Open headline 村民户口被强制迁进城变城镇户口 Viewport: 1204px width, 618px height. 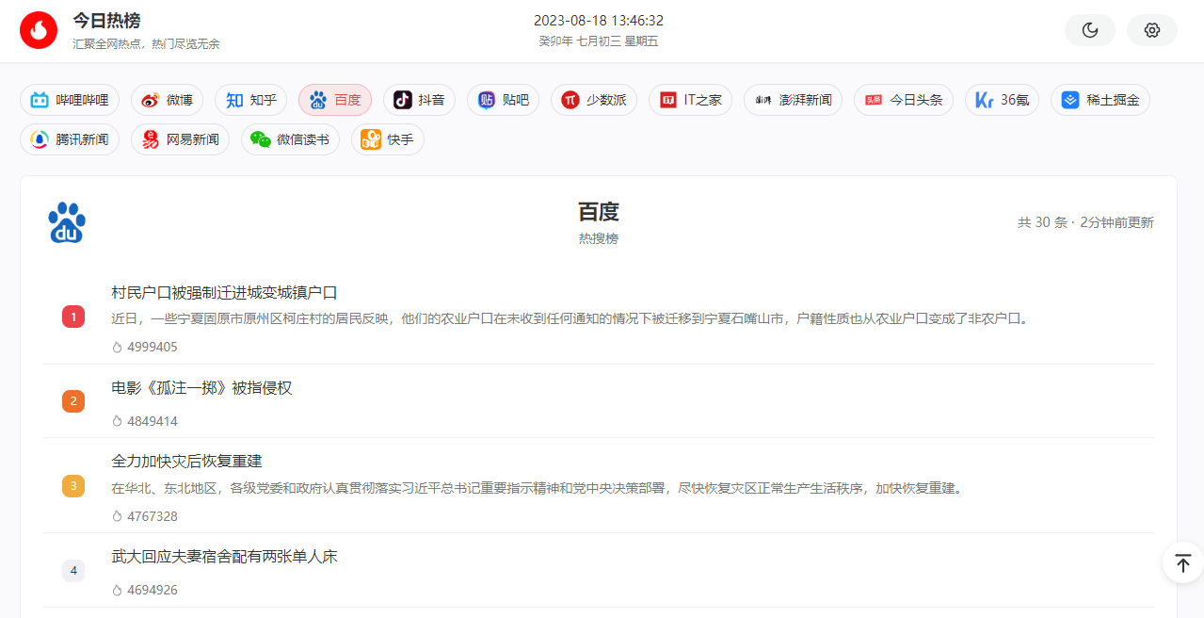(224, 293)
